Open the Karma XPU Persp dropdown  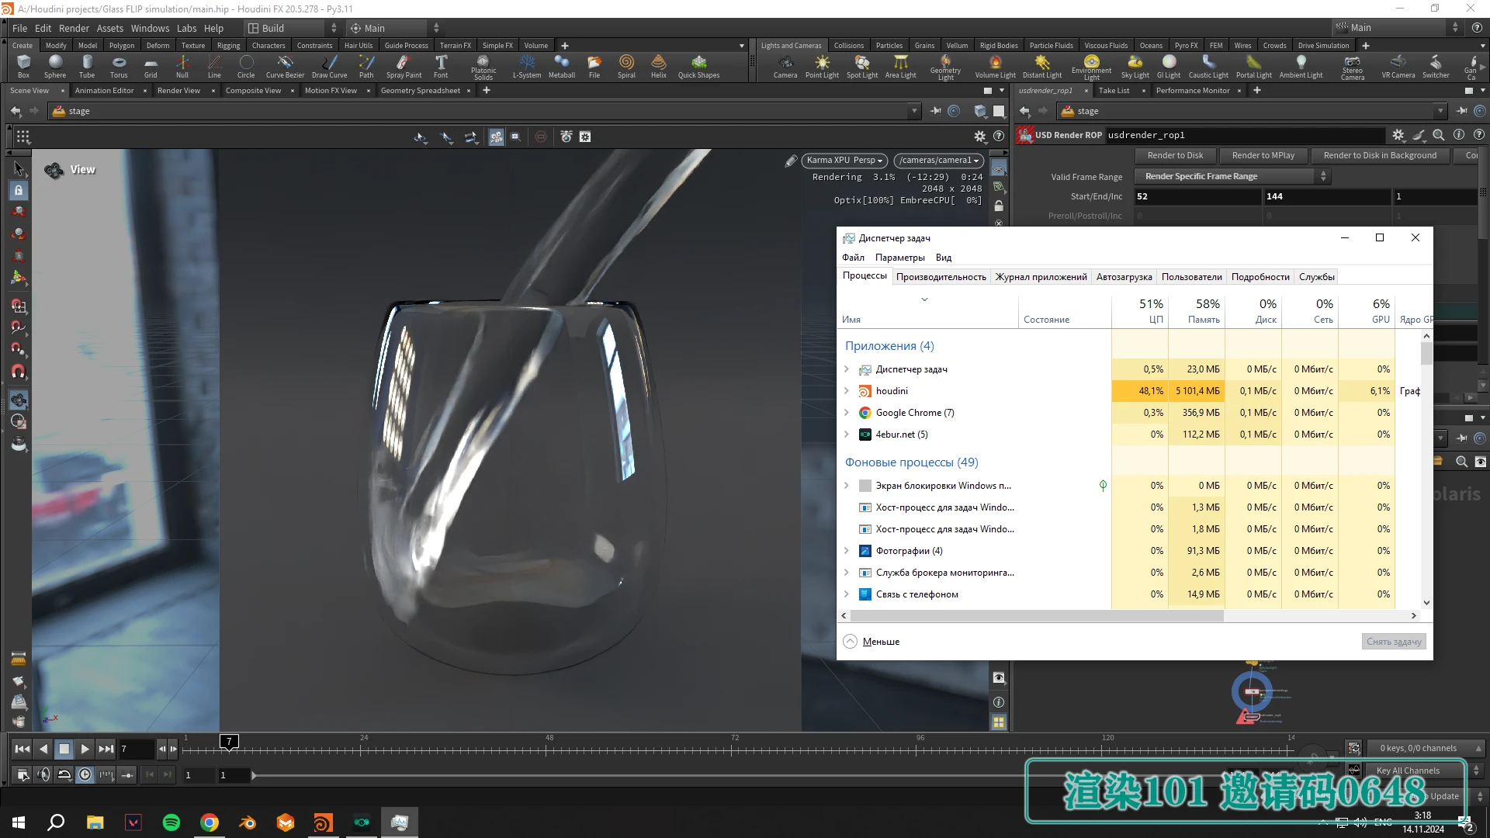coord(844,161)
